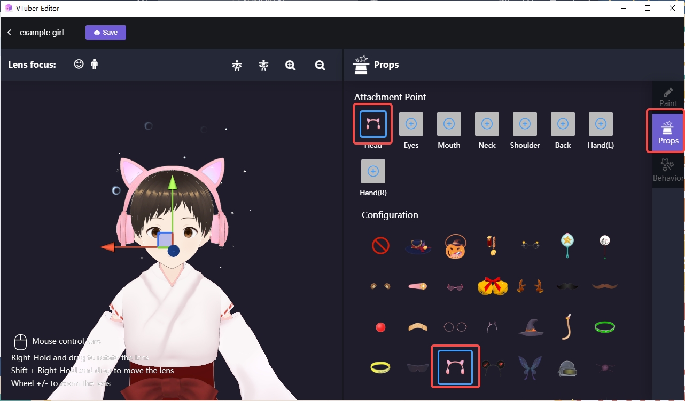This screenshot has width=685, height=401.
Task: Click the Save button
Action: [105, 33]
